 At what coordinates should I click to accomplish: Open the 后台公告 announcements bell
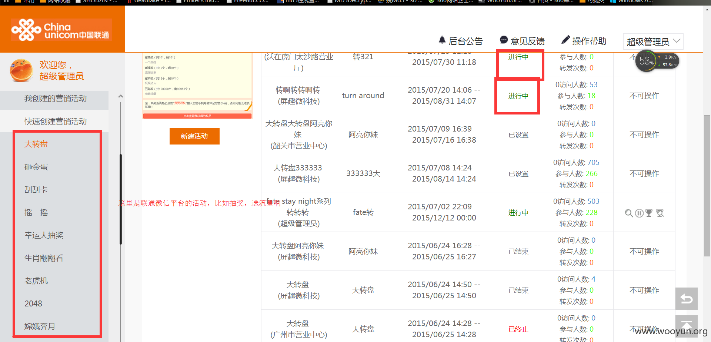[x=442, y=40]
